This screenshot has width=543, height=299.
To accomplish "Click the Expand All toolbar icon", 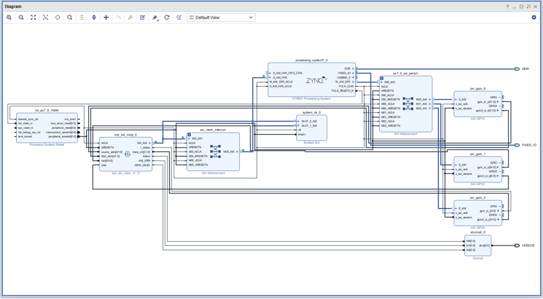I will (x=94, y=17).
